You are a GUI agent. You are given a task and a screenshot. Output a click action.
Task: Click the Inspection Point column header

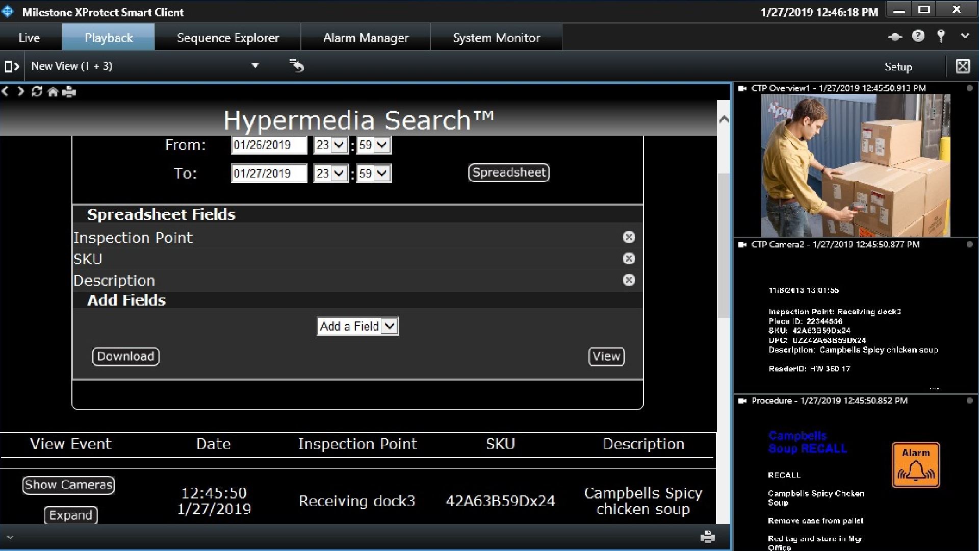[x=357, y=444]
